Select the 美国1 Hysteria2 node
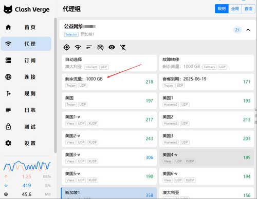This screenshot has height=199, width=257. click(x=207, y=101)
